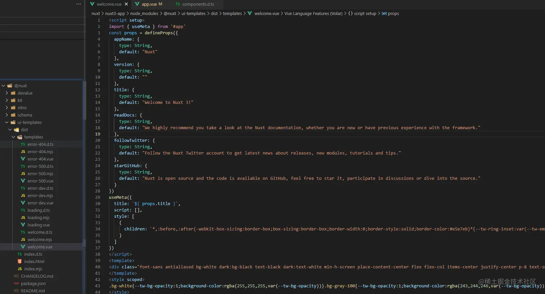This screenshot has width=545, height=294.
Task: Click the Vue icon beside loading.vue
Action: pyautogui.click(x=23, y=225)
